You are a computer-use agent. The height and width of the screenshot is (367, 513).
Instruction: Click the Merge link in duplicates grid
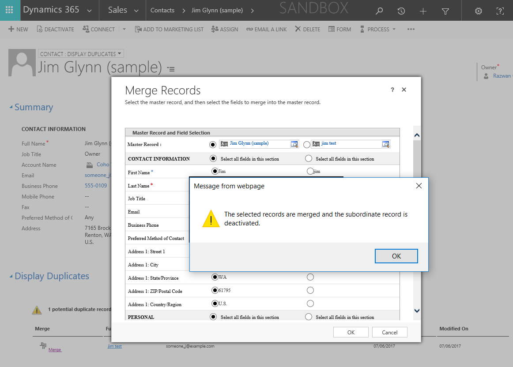pos(55,350)
